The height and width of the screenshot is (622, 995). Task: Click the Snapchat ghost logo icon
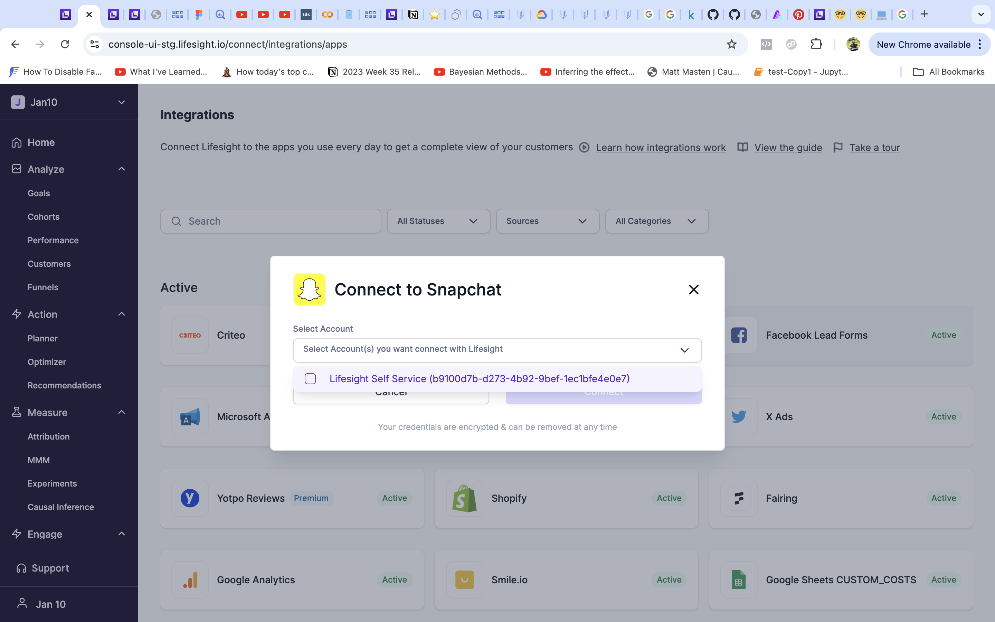pos(309,290)
